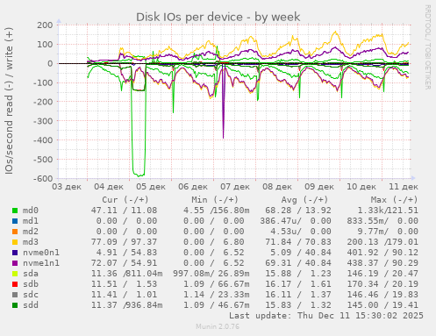This screenshot has height=336, width=436.
Task: Click the Last update timestamp text
Action: pyautogui.click(x=326, y=316)
